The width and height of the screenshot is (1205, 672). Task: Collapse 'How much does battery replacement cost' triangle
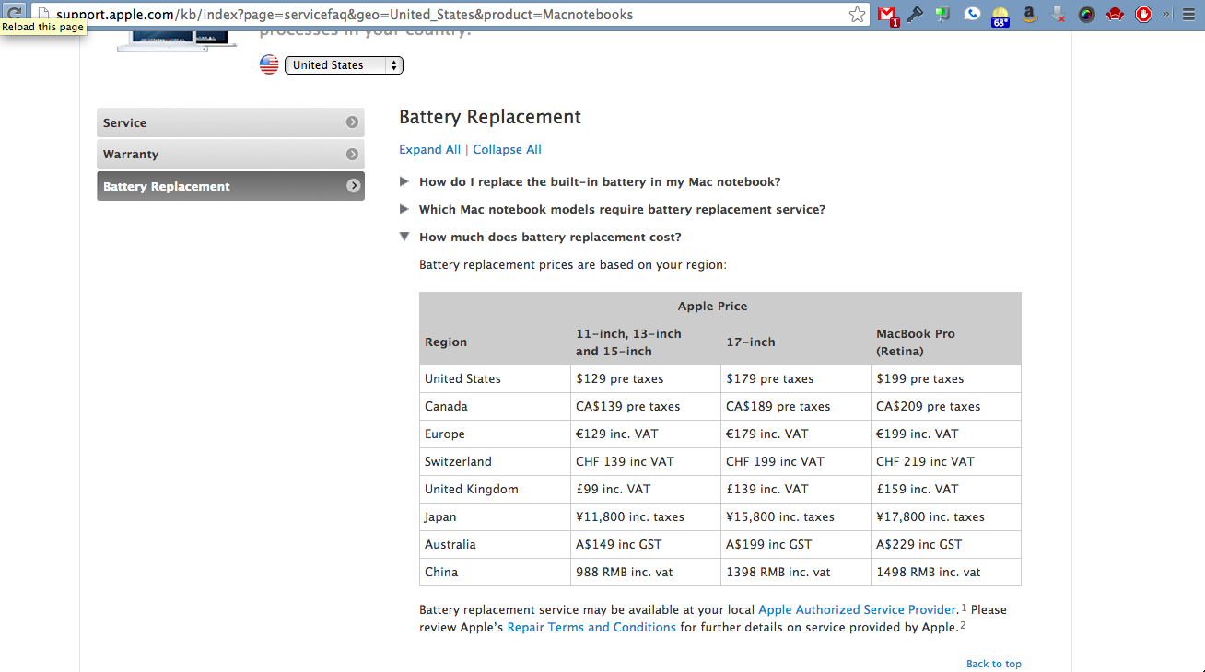click(404, 237)
